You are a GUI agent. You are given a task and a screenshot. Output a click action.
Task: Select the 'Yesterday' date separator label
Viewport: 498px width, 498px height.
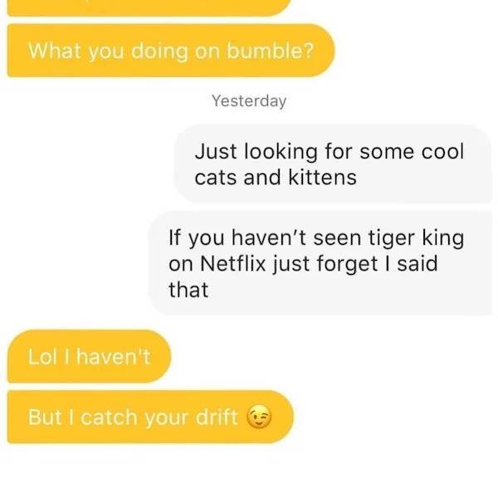tap(249, 101)
